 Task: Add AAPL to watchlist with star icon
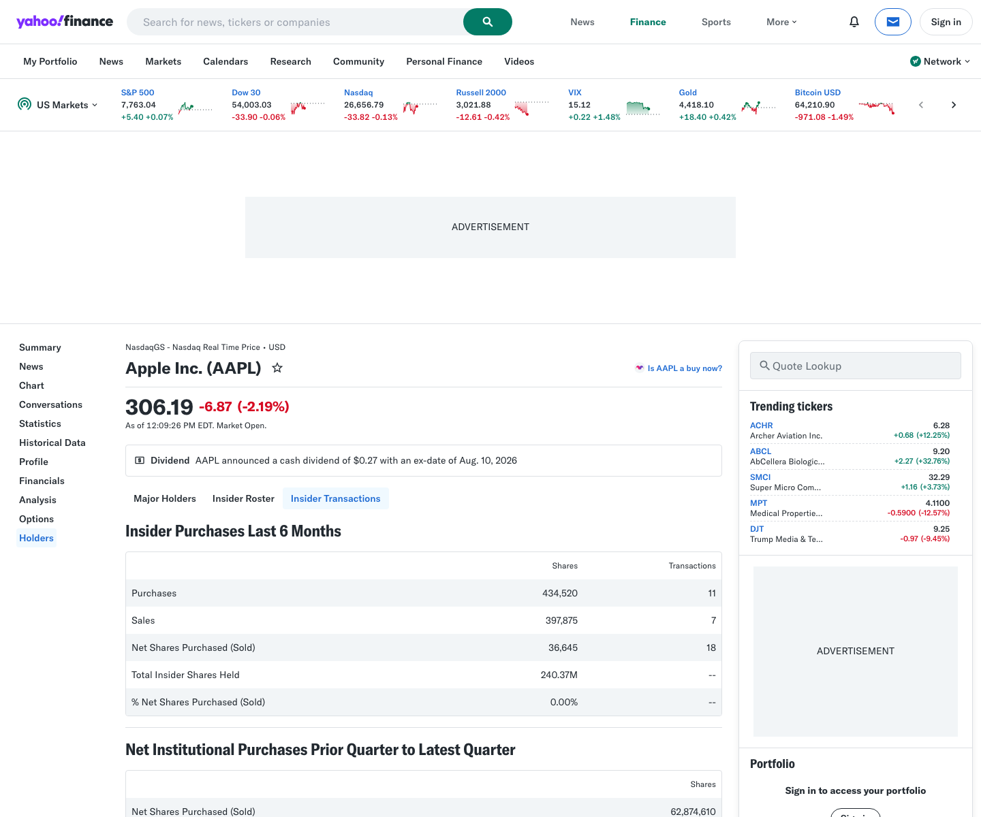(277, 368)
